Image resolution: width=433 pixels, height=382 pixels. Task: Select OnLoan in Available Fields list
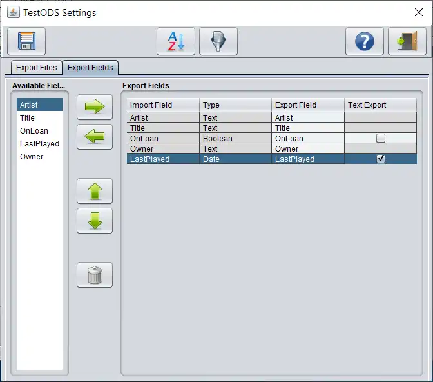[39, 131]
